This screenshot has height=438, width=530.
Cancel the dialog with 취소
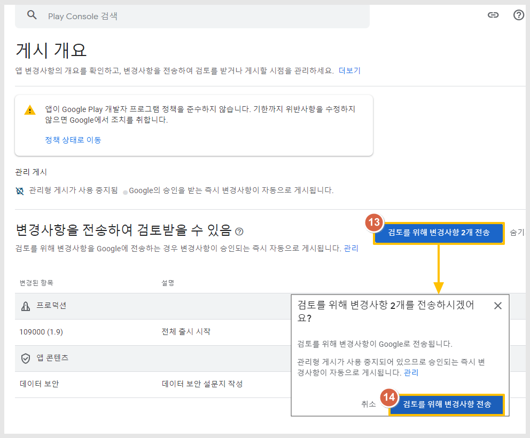[368, 404]
